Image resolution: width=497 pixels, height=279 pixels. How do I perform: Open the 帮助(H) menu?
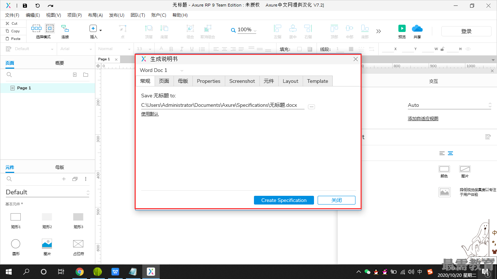tap(180, 15)
